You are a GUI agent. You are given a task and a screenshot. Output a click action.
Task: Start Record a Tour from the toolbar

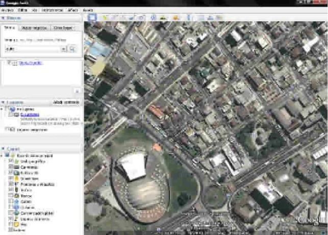[x=142, y=18]
